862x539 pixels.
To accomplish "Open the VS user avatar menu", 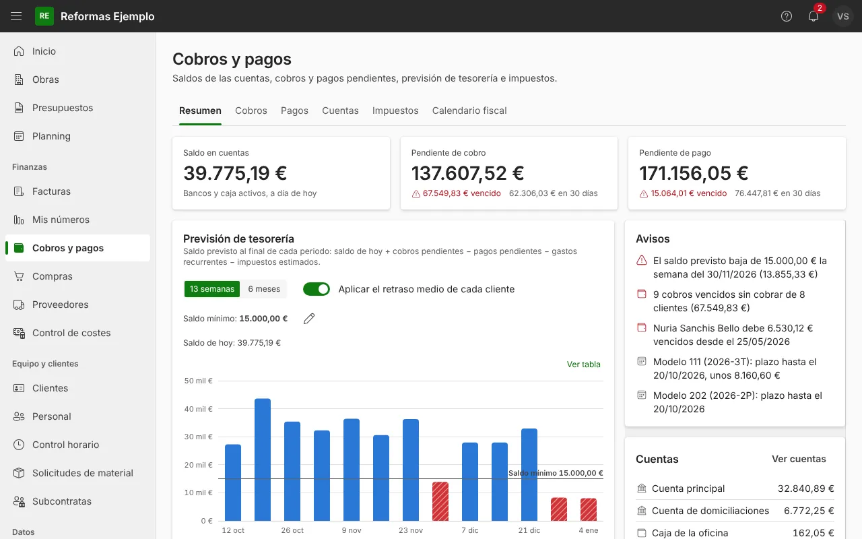I will coord(843,16).
